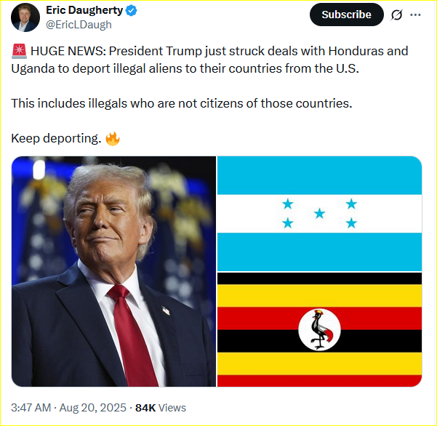Image resolution: width=437 pixels, height=426 pixels.
Task: Click the center star on Honduras flag
Action: 319,214
